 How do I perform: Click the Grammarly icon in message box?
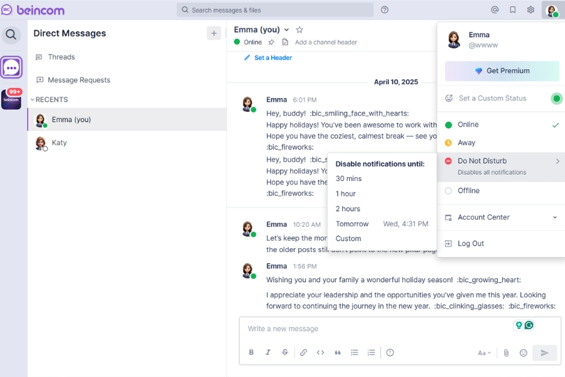(x=529, y=325)
